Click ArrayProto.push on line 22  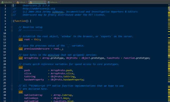(x=61, y=70)
